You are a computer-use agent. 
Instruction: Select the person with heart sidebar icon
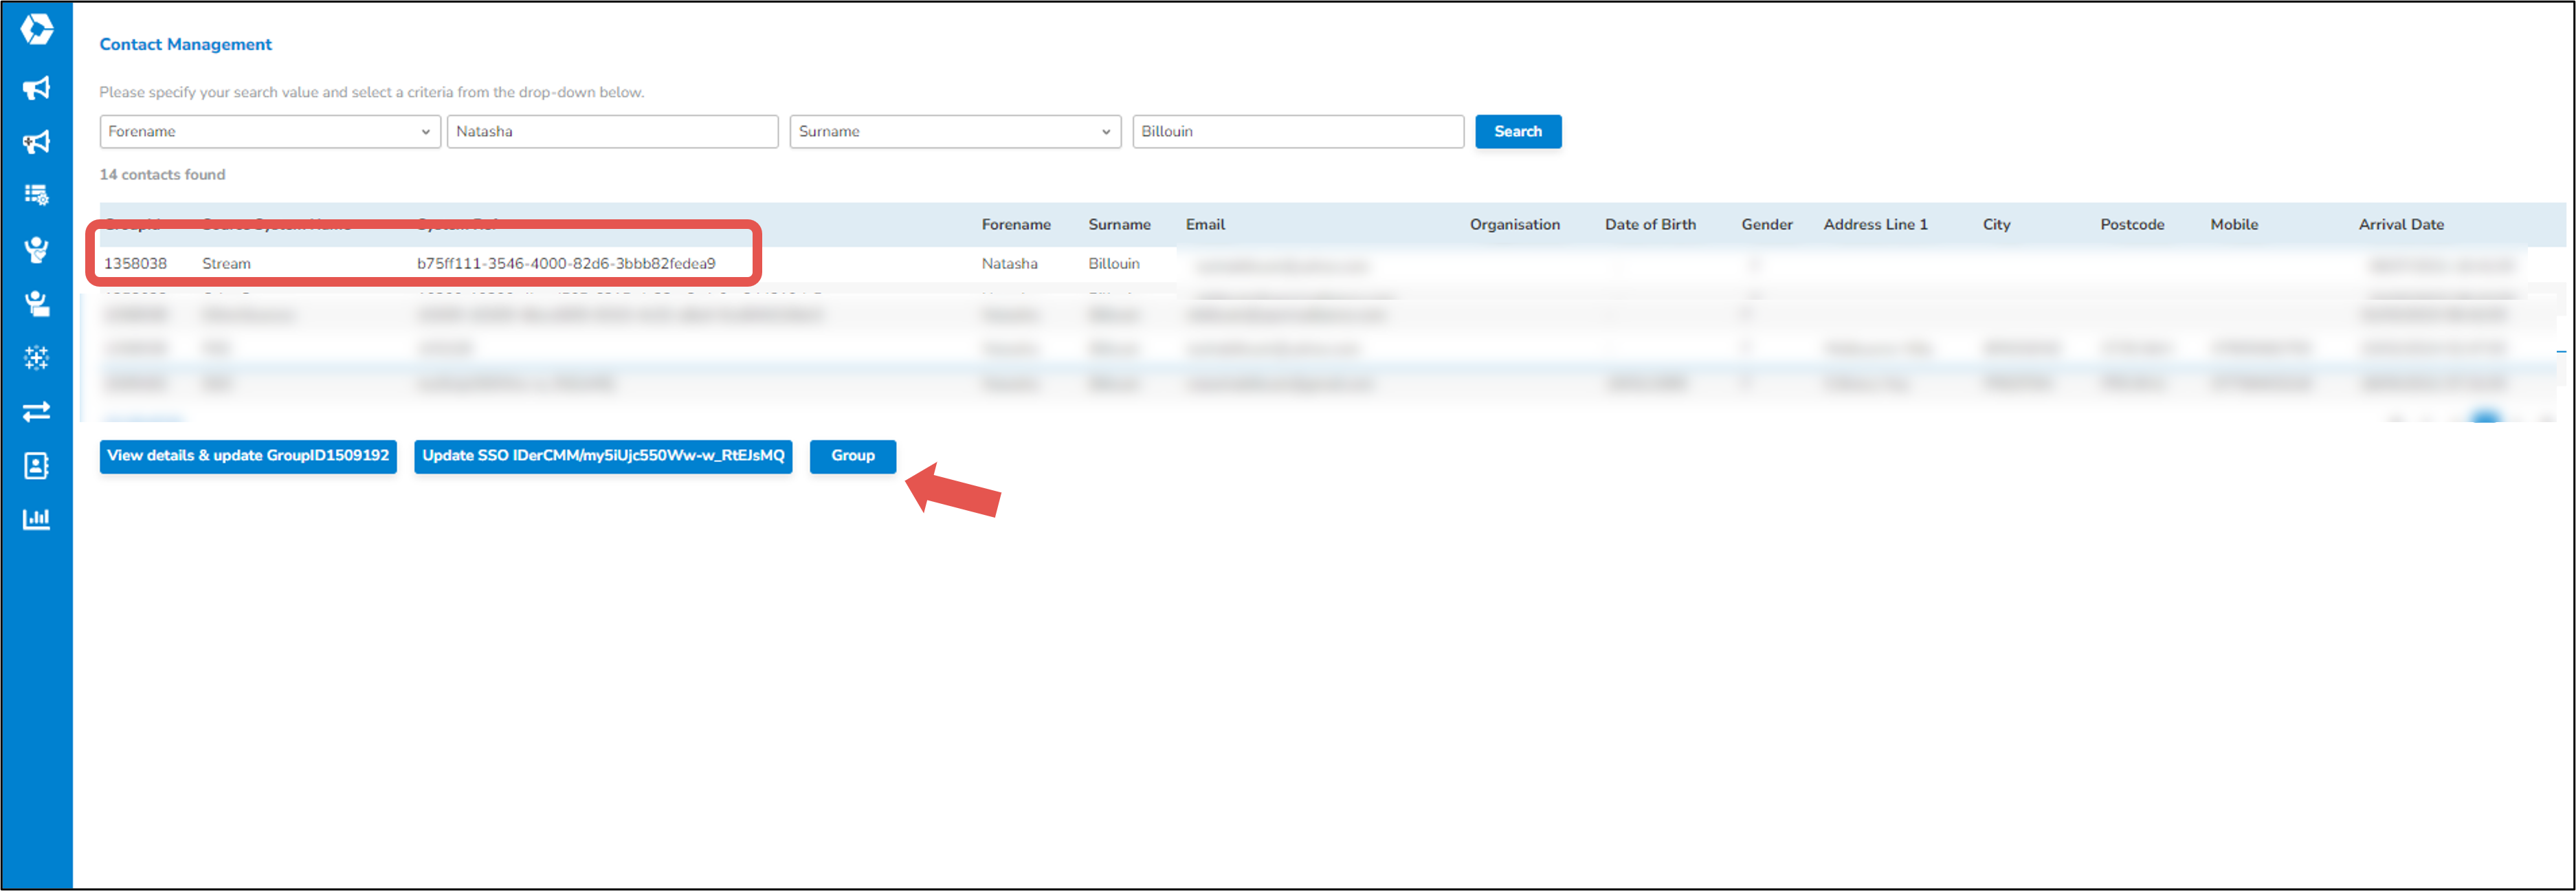(36, 250)
